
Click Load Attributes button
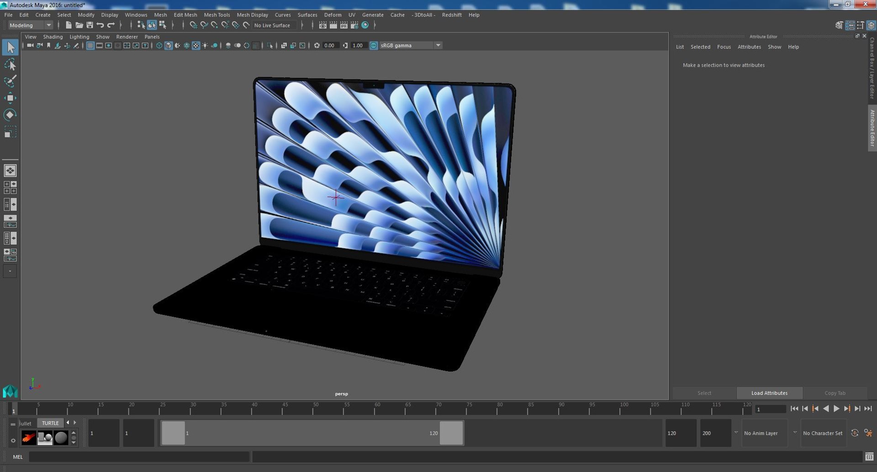(769, 393)
